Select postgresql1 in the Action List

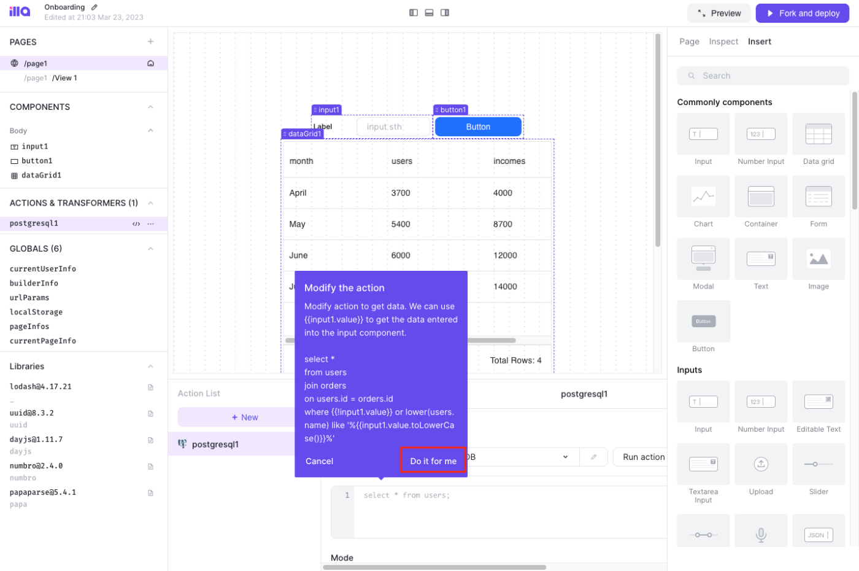(x=232, y=444)
